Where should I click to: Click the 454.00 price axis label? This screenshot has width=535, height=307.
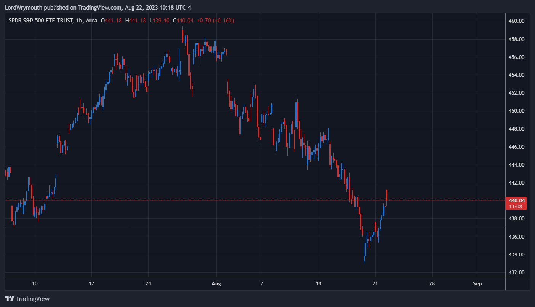tap(517, 75)
